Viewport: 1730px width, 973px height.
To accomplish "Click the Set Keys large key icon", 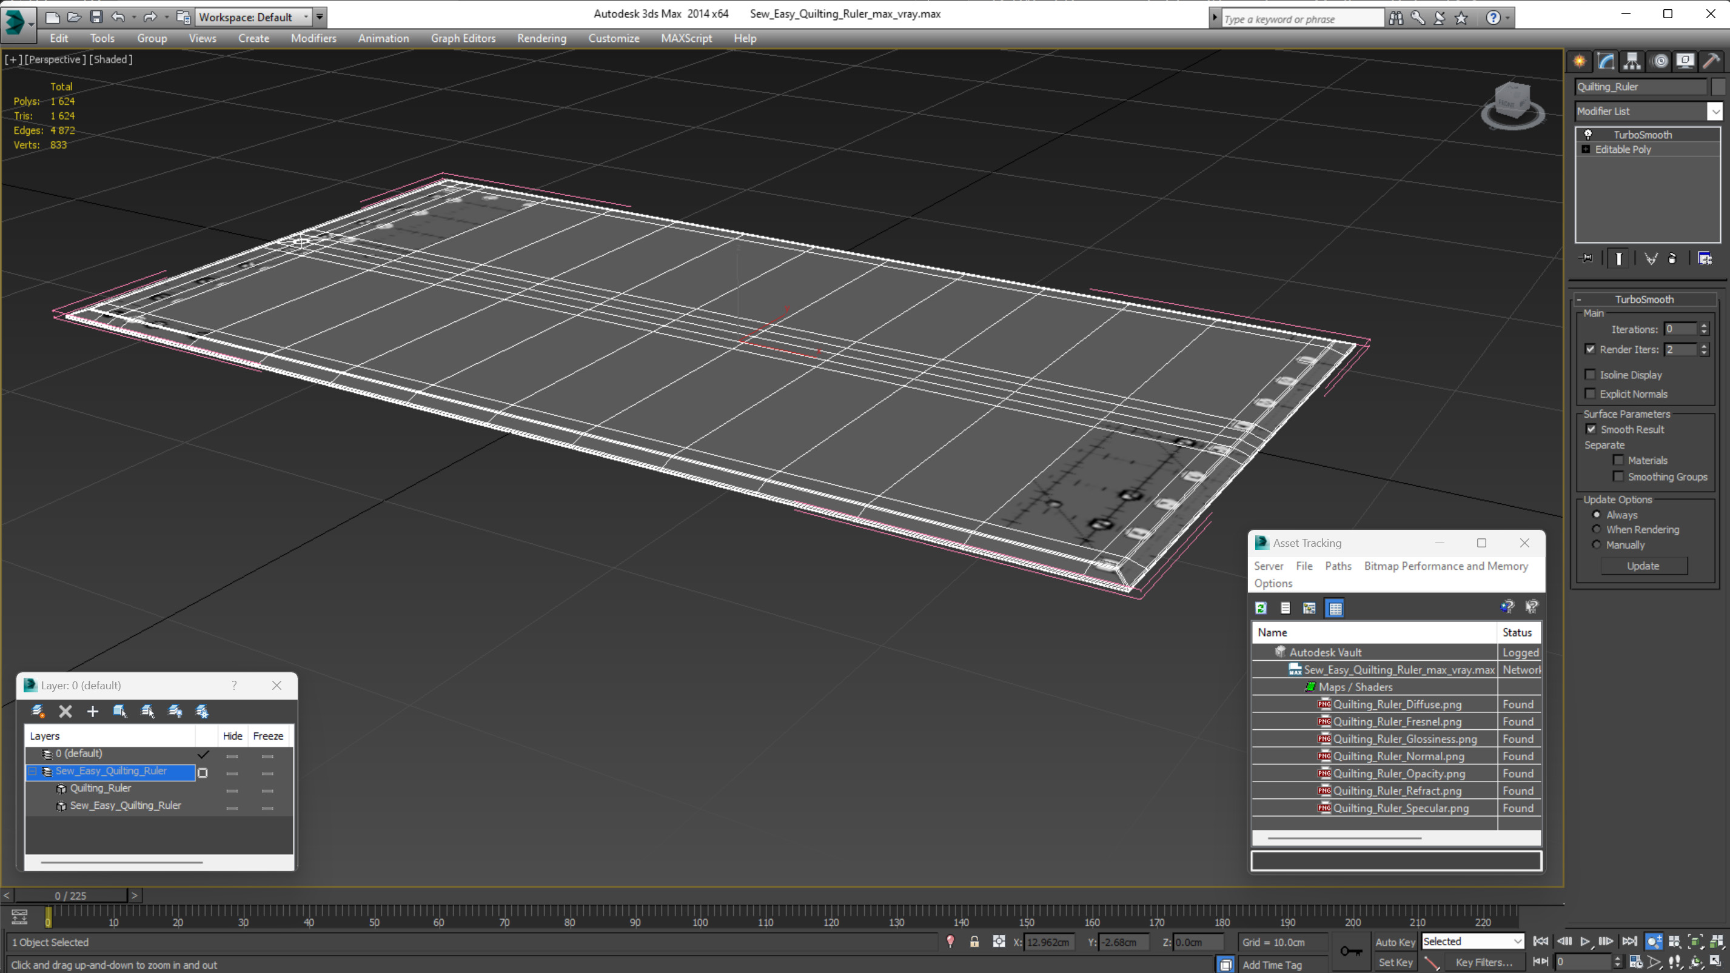I will [x=1351, y=951].
